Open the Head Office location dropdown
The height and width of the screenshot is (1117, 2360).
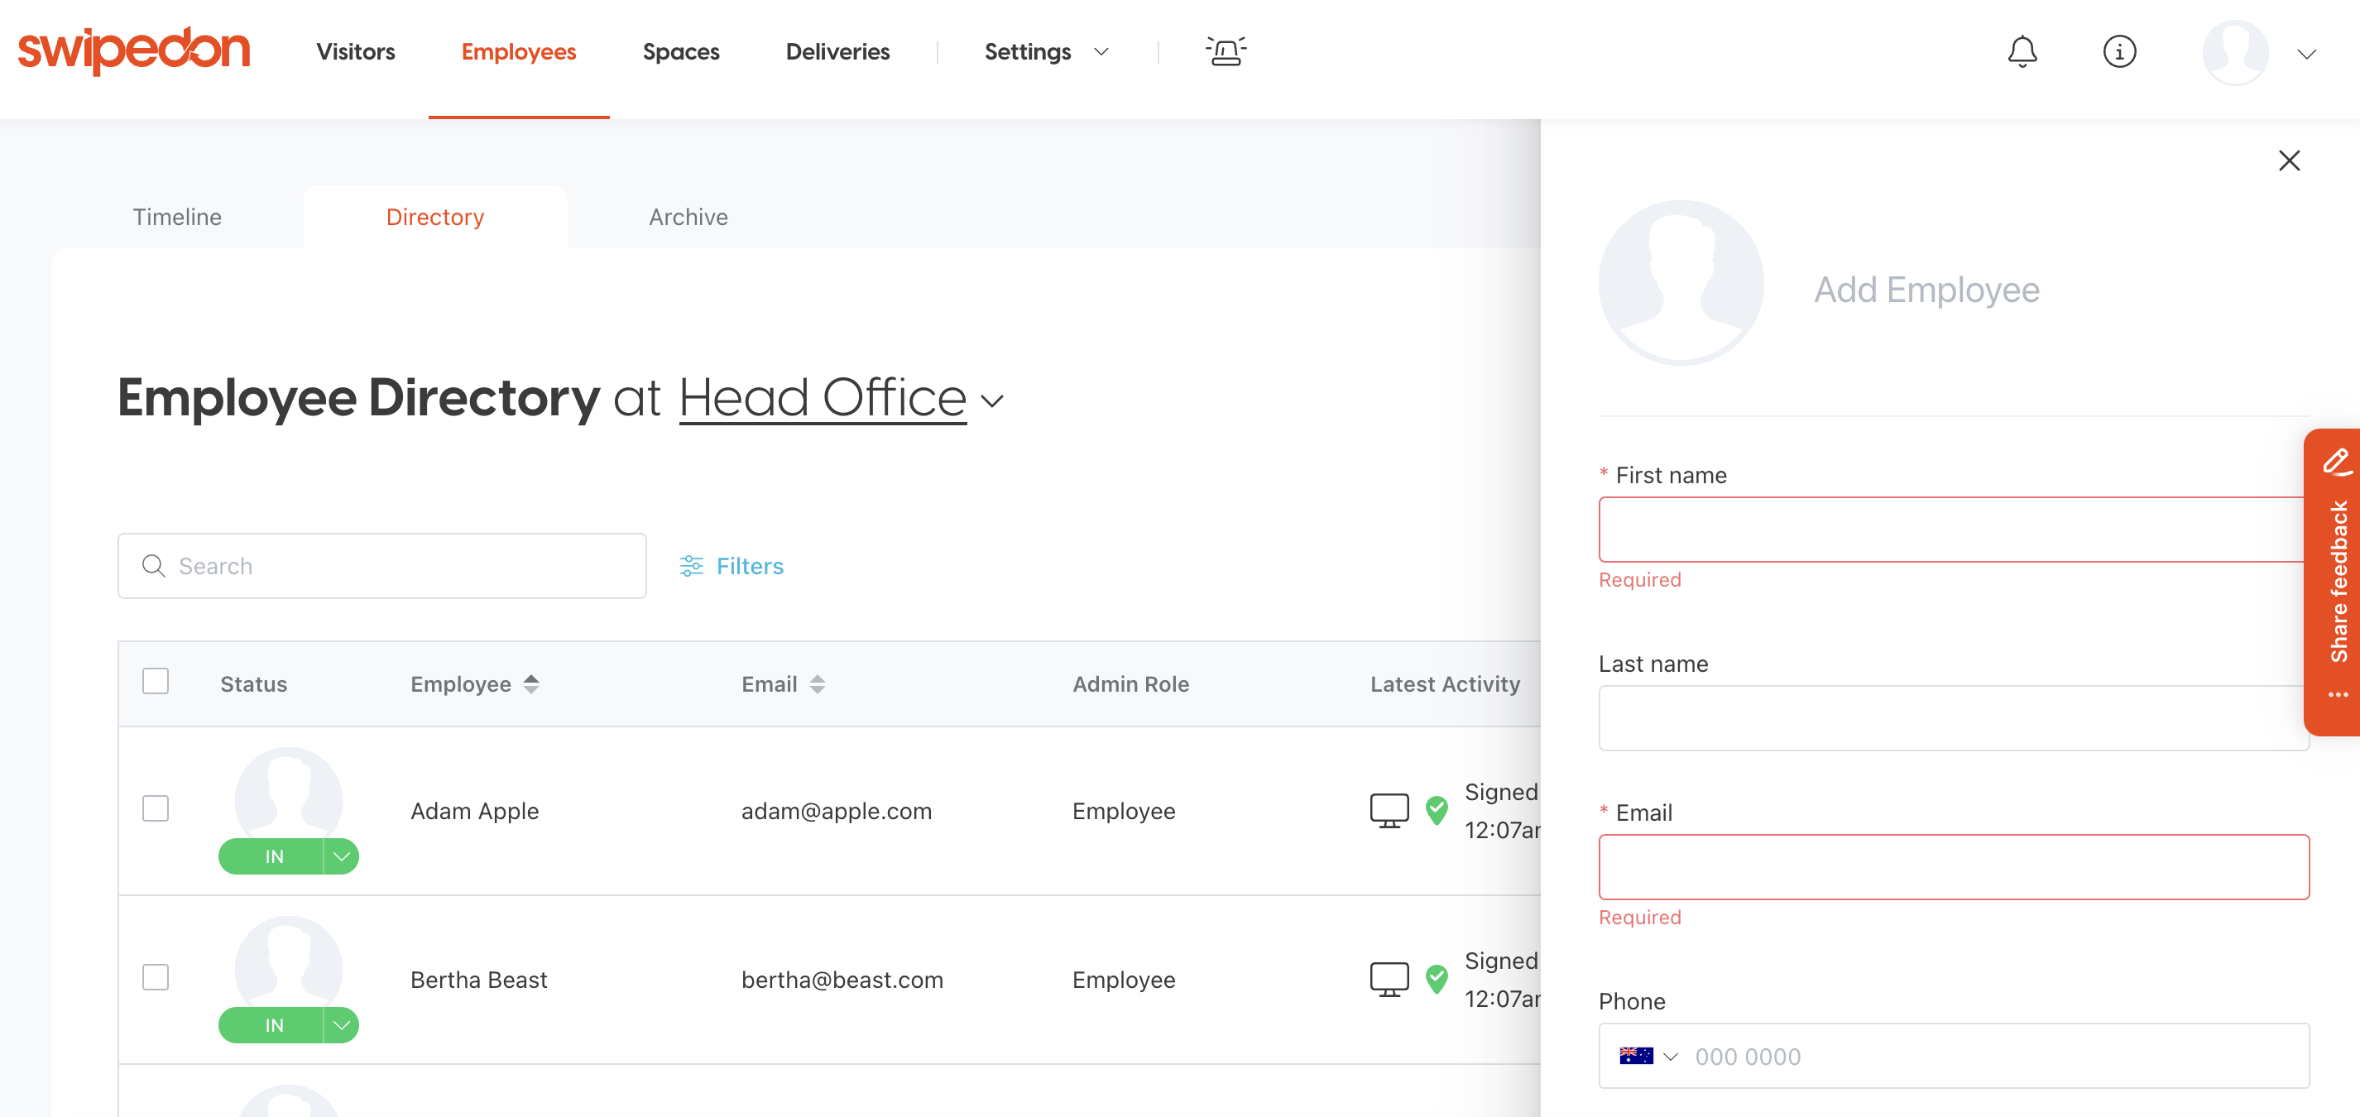992,400
